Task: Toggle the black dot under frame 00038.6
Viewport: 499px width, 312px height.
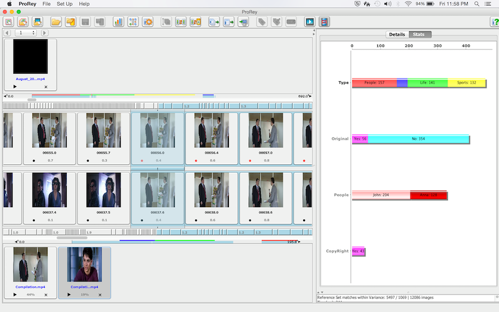Action: (x=250, y=220)
